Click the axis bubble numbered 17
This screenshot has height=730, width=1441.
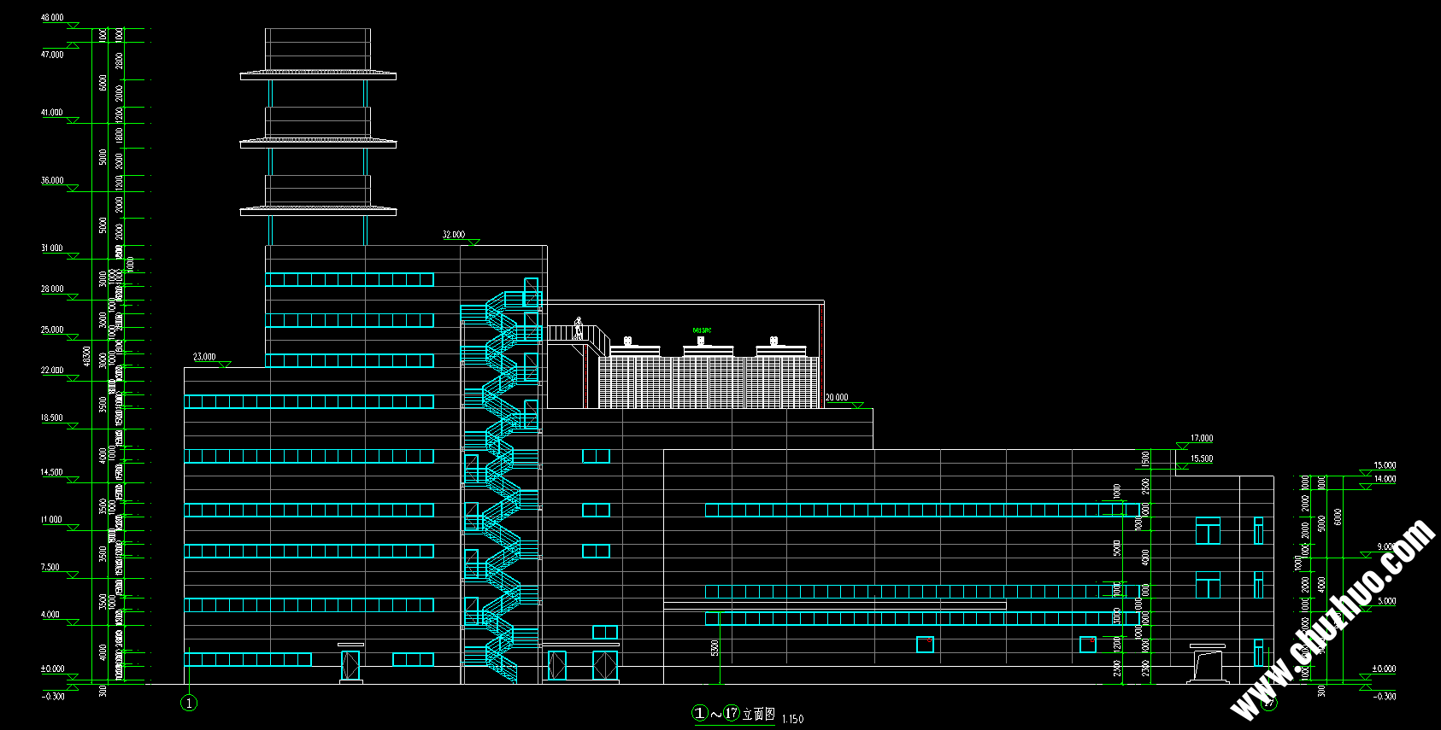point(1268,703)
